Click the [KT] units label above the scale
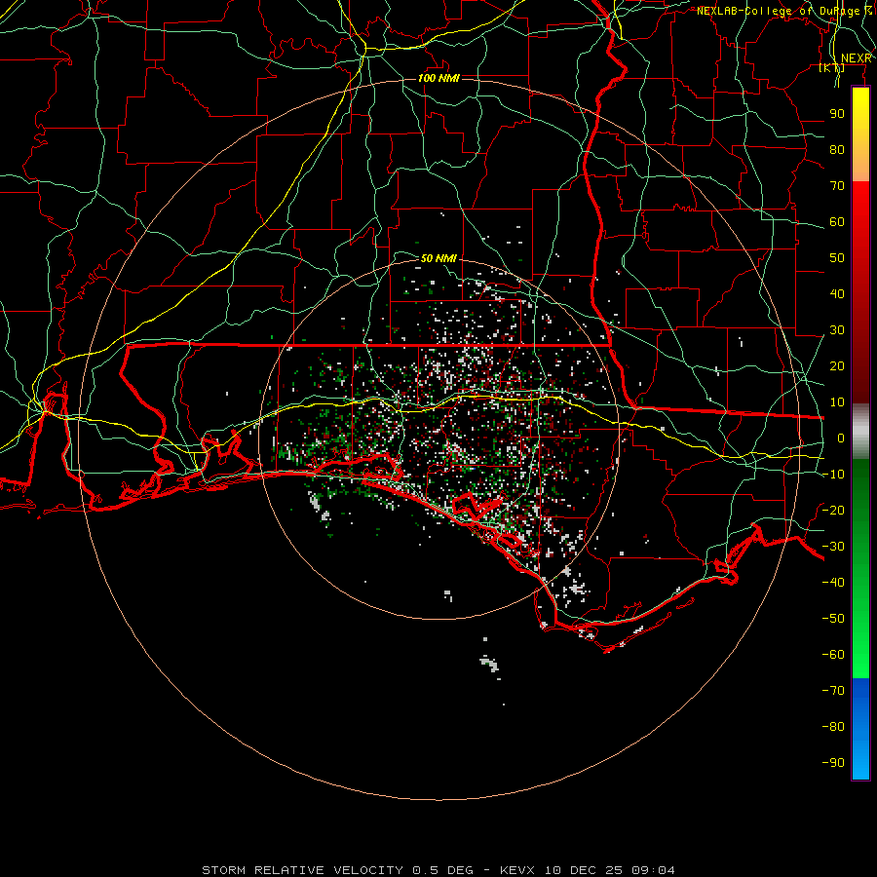The image size is (877, 877). 832,67
